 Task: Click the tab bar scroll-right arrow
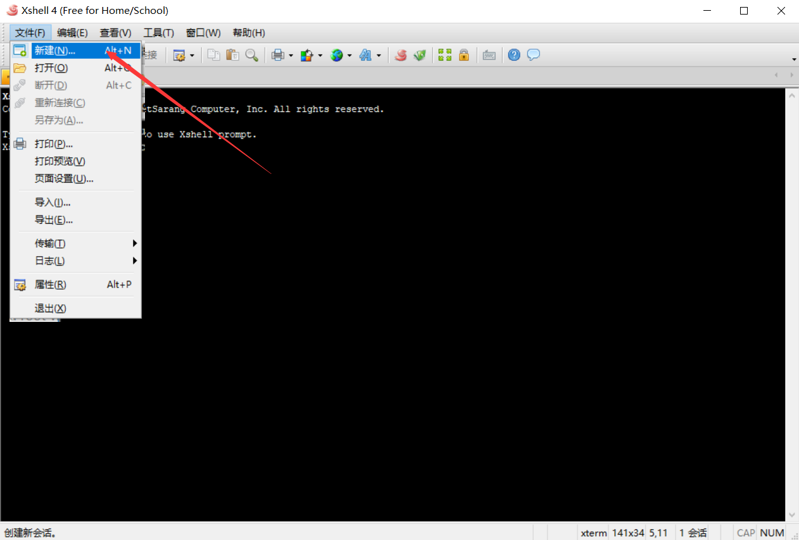tap(791, 75)
